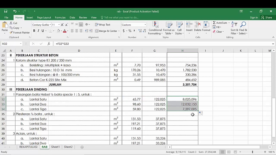Adjust the zoom slider handle

[x=252, y=152]
